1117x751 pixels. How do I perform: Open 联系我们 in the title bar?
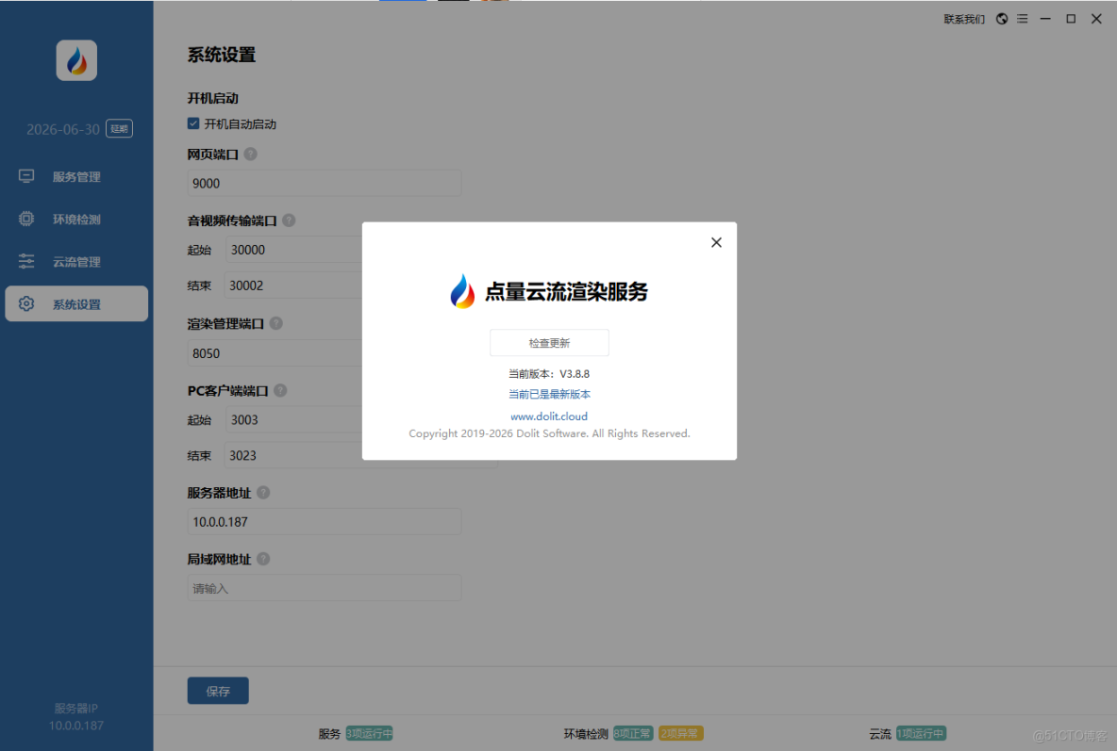coord(963,18)
